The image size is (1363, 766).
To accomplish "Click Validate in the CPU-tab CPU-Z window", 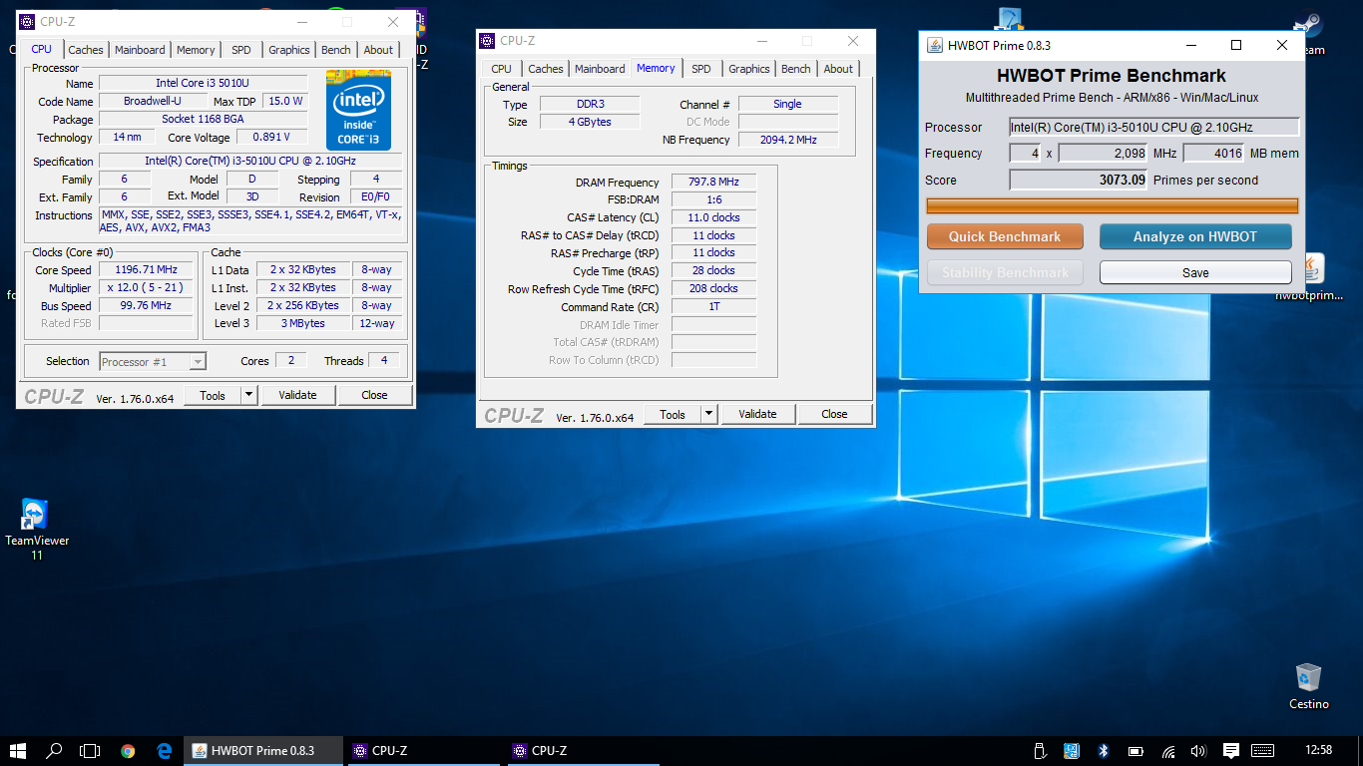I will 297,395.
